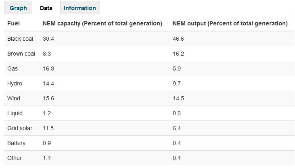Switch to the Graph tab

pyautogui.click(x=18, y=8)
